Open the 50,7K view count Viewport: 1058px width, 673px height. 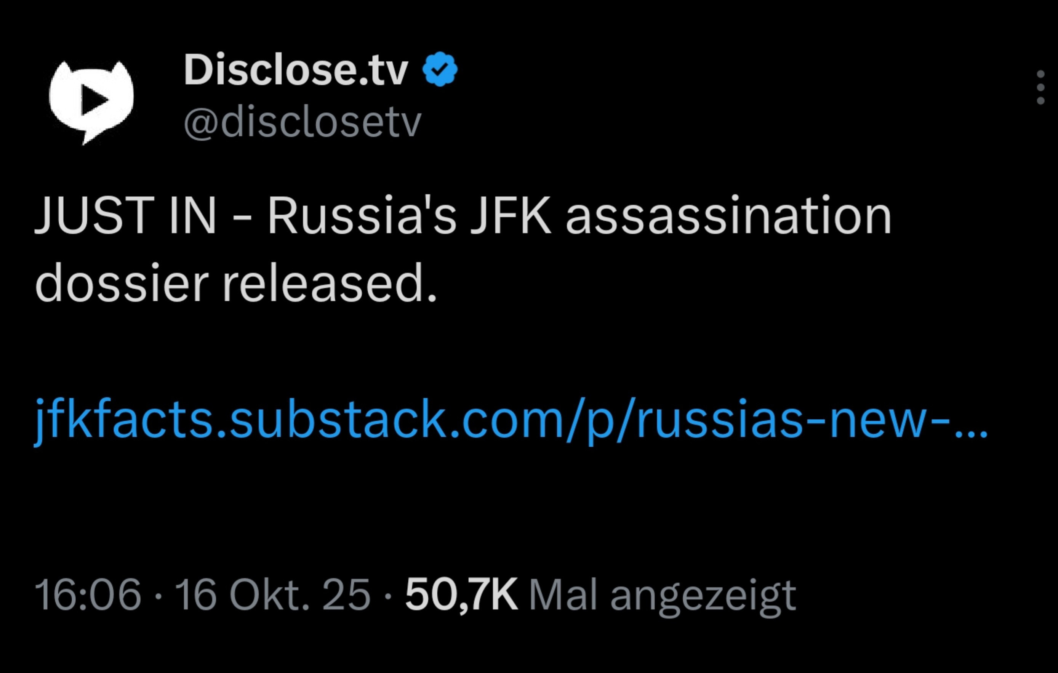pyautogui.click(x=461, y=596)
